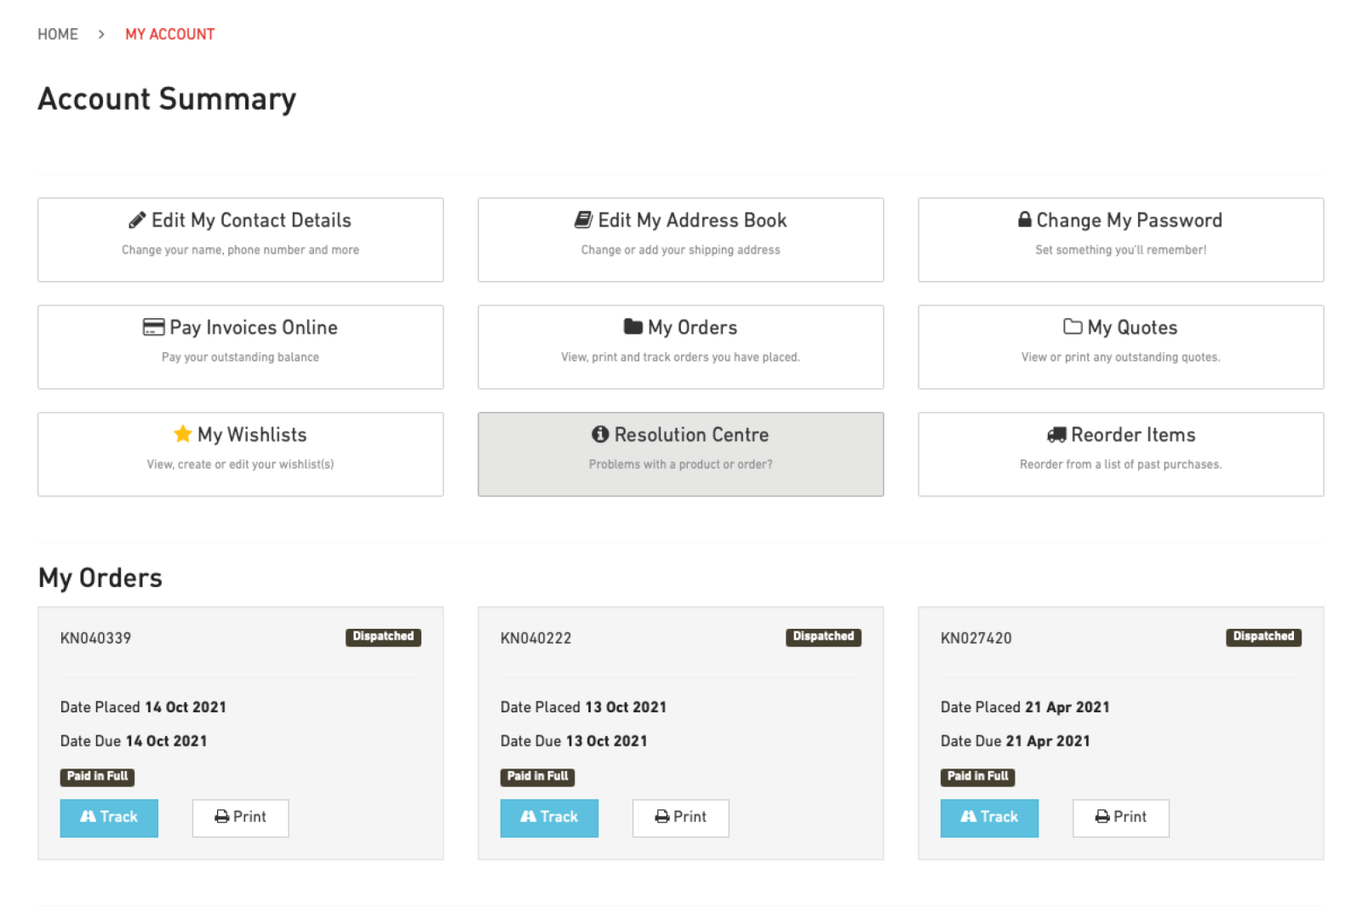The width and height of the screenshot is (1362, 908).
Task: Open the My Quotes tile
Action: [x=1121, y=347]
